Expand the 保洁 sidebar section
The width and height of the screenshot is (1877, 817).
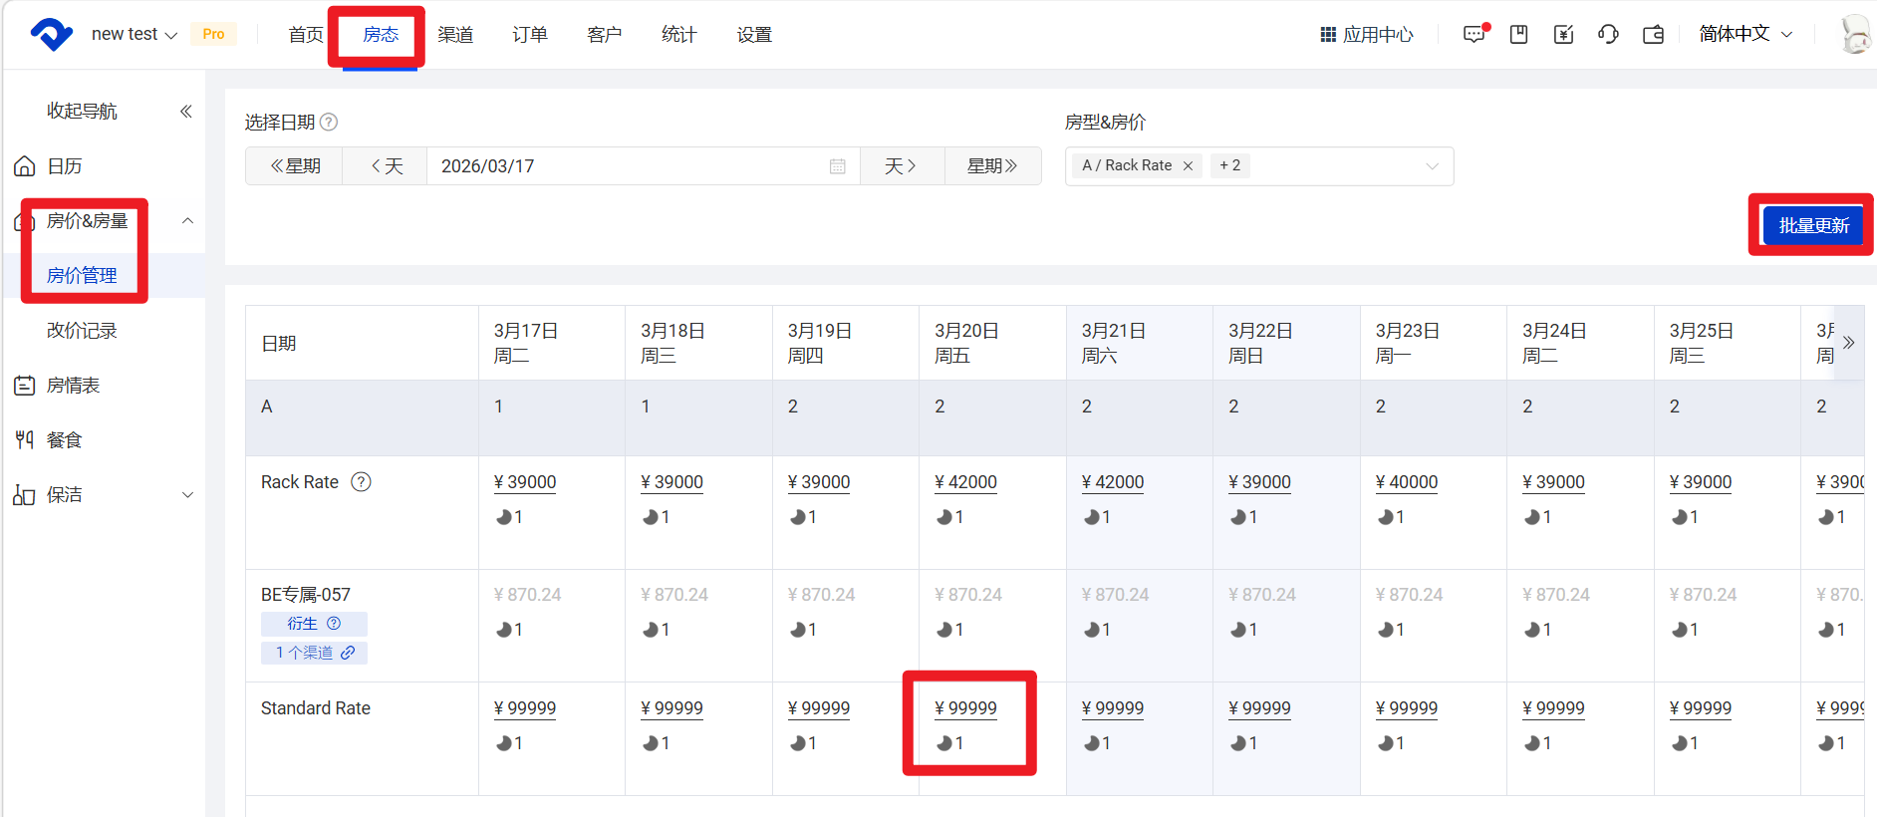click(x=187, y=495)
